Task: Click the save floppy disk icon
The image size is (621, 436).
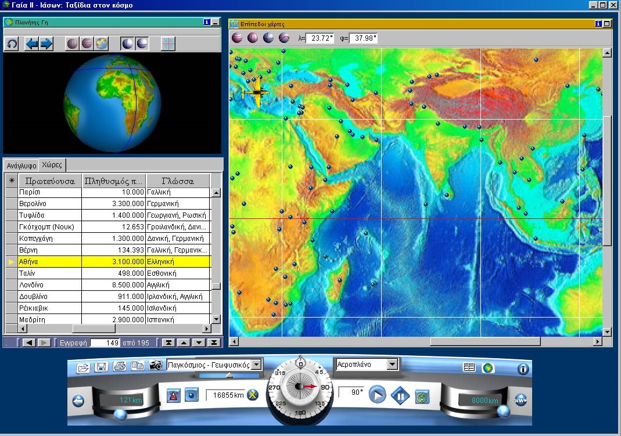Action: [x=102, y=367]
